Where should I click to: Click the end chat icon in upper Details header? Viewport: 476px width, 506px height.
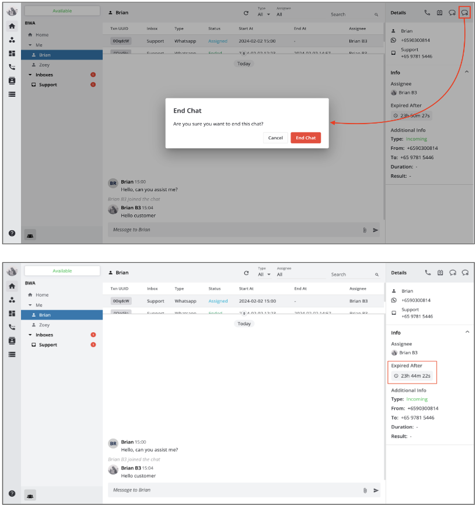coord(464,13)
